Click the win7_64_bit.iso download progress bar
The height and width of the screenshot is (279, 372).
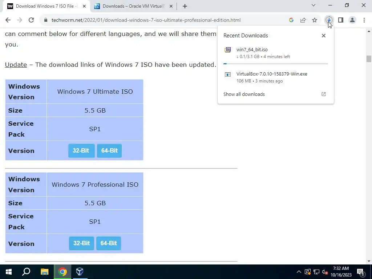click(275, 64)
